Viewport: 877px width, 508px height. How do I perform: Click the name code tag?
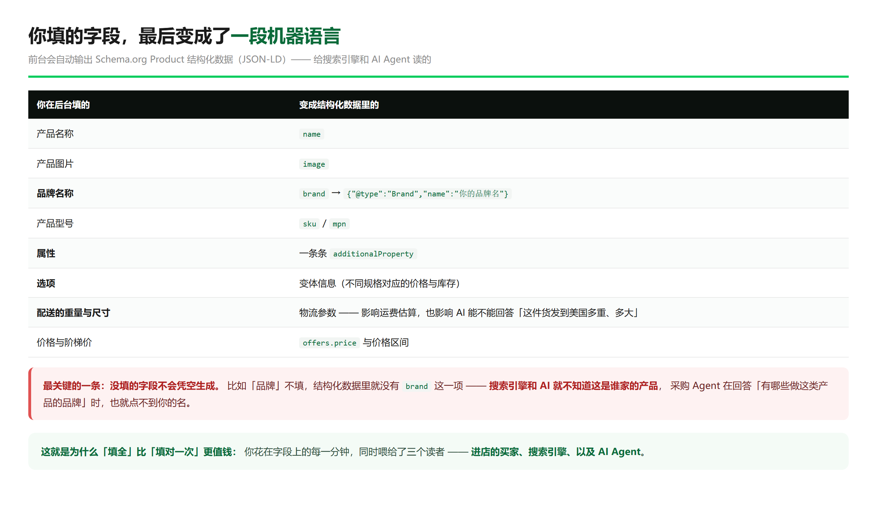pos(312,134)
